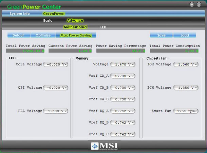Click the Current Power Saving value field
207x153 pixels.
coord(70,51)
